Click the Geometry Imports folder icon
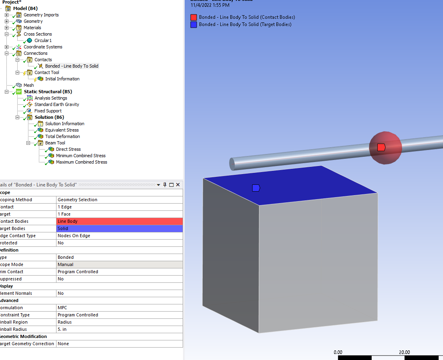Image resolution: width=443 pixels, height=360 pixels. [x=19, y=15]
